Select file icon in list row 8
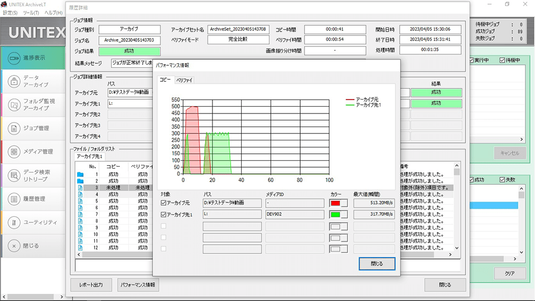Image resolution: width=535 pixels, height=301 pixels. point(80,221)
